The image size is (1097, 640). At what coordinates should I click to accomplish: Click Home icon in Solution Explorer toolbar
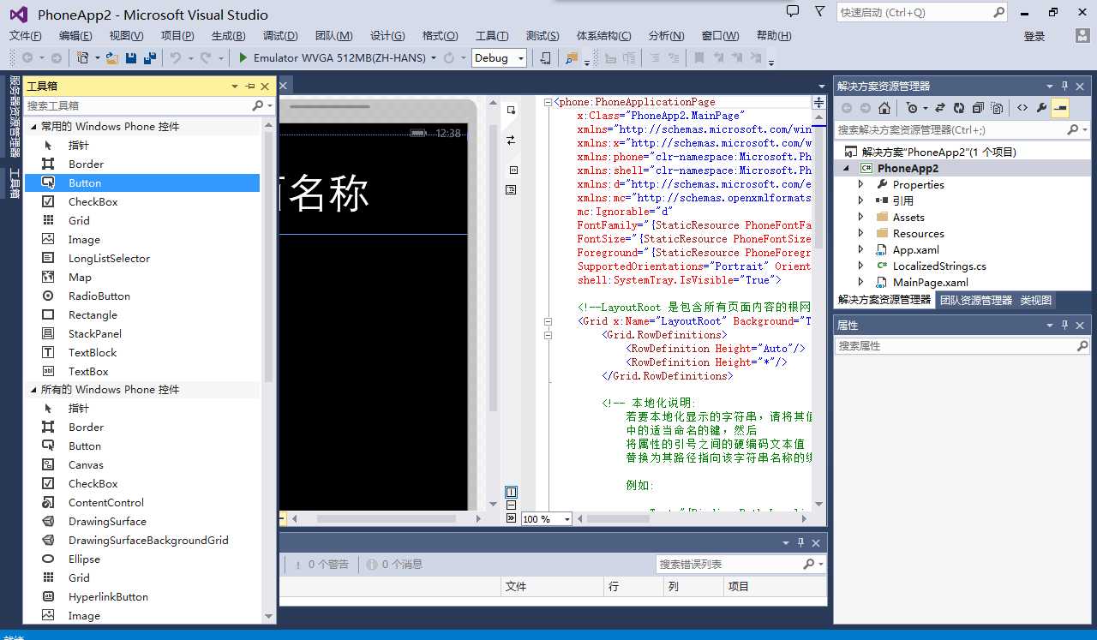pos(884,108)
